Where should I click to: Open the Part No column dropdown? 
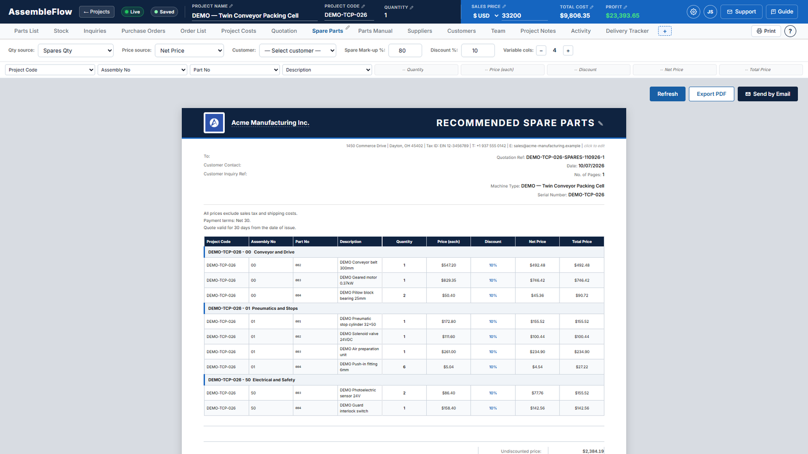coord(235,70)
